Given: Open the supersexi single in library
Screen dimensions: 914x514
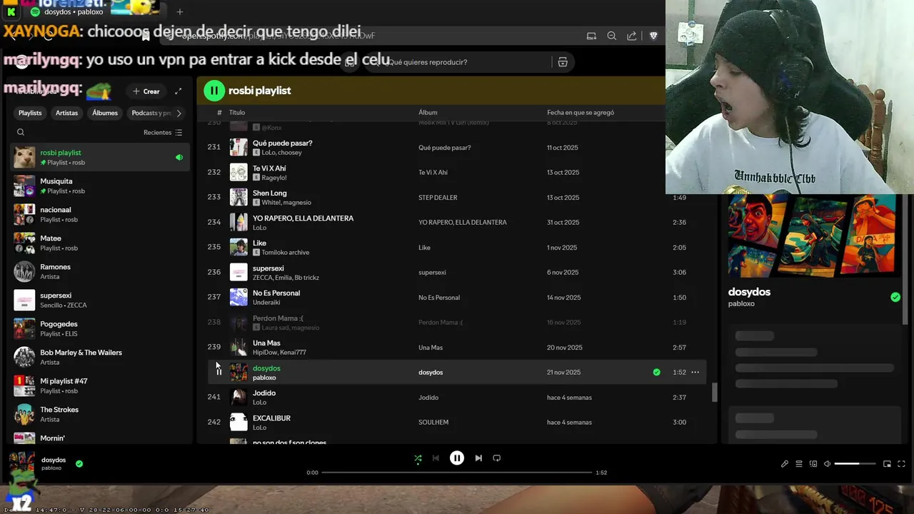Looking at the screenshot, I should pyautogui.click(x=100, y=300).
